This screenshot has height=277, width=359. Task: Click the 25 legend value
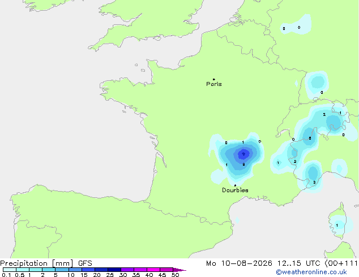pyautogui.click(x=110, y=275)
